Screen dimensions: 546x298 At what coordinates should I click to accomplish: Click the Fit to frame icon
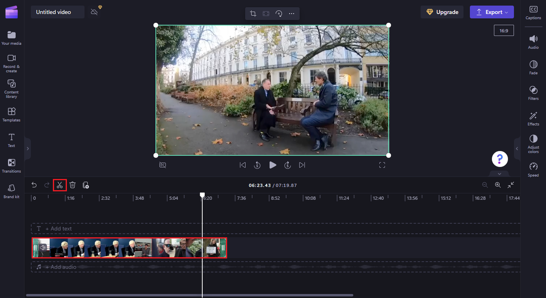tap(266, 14)
